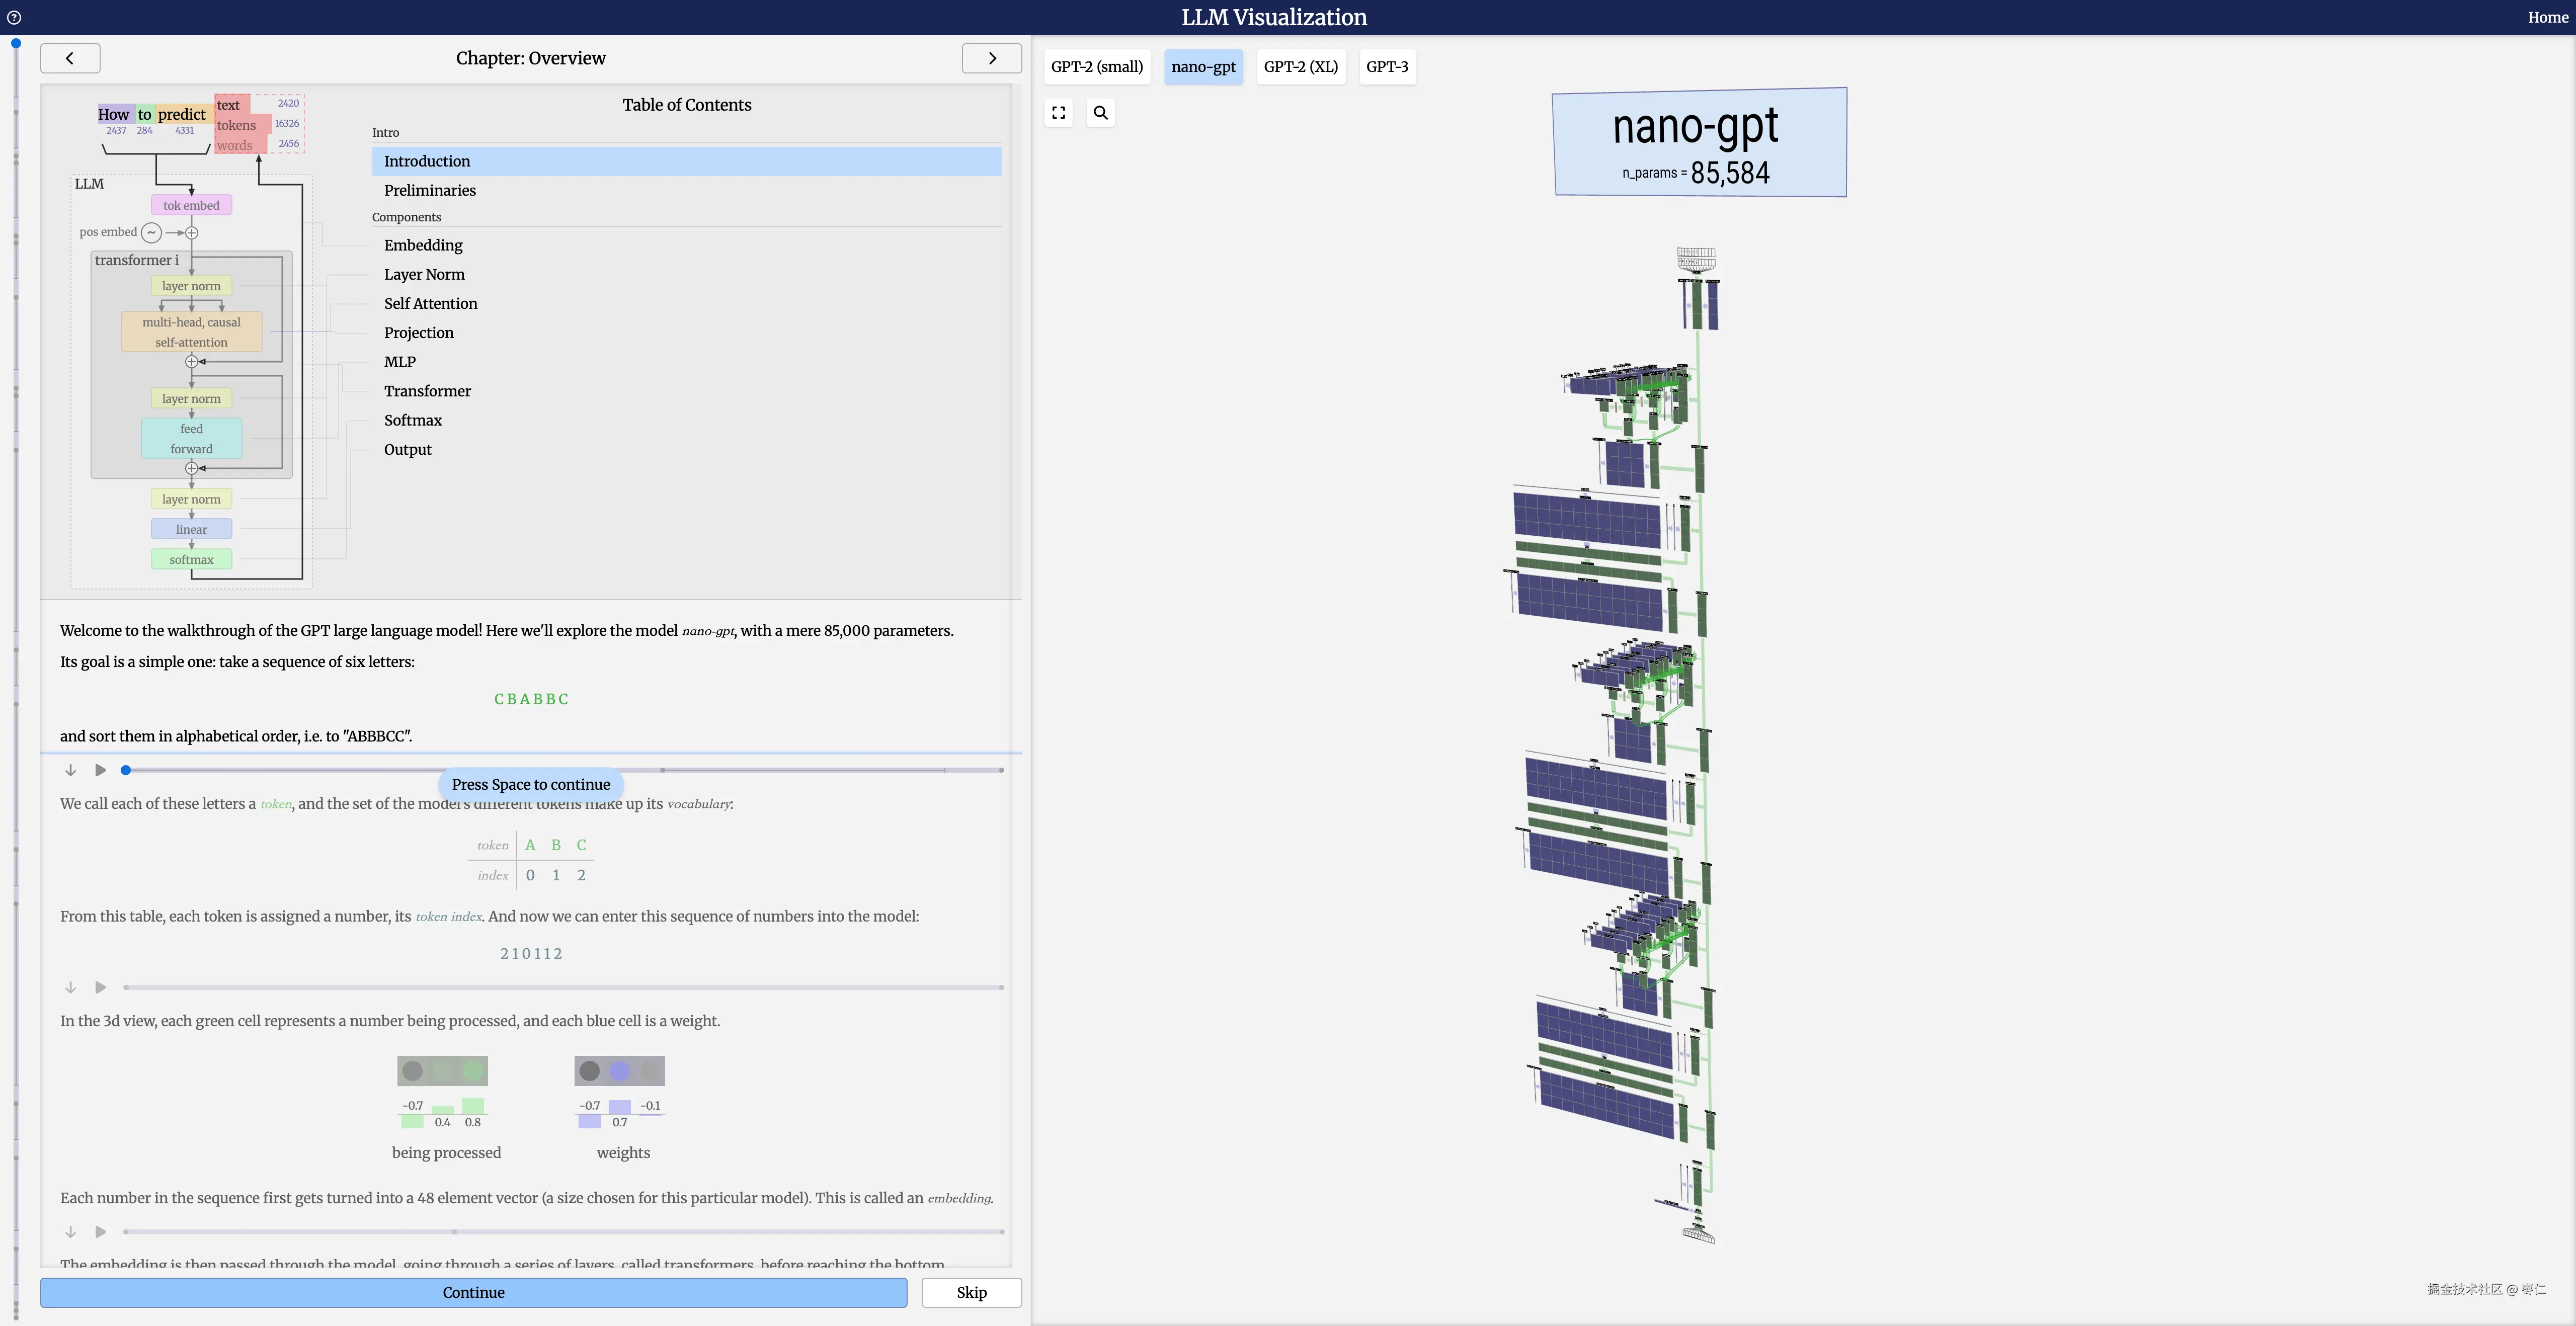Go to next chapter arrow
This screenshot has height=1326, width=2576.
coord(991,58)
